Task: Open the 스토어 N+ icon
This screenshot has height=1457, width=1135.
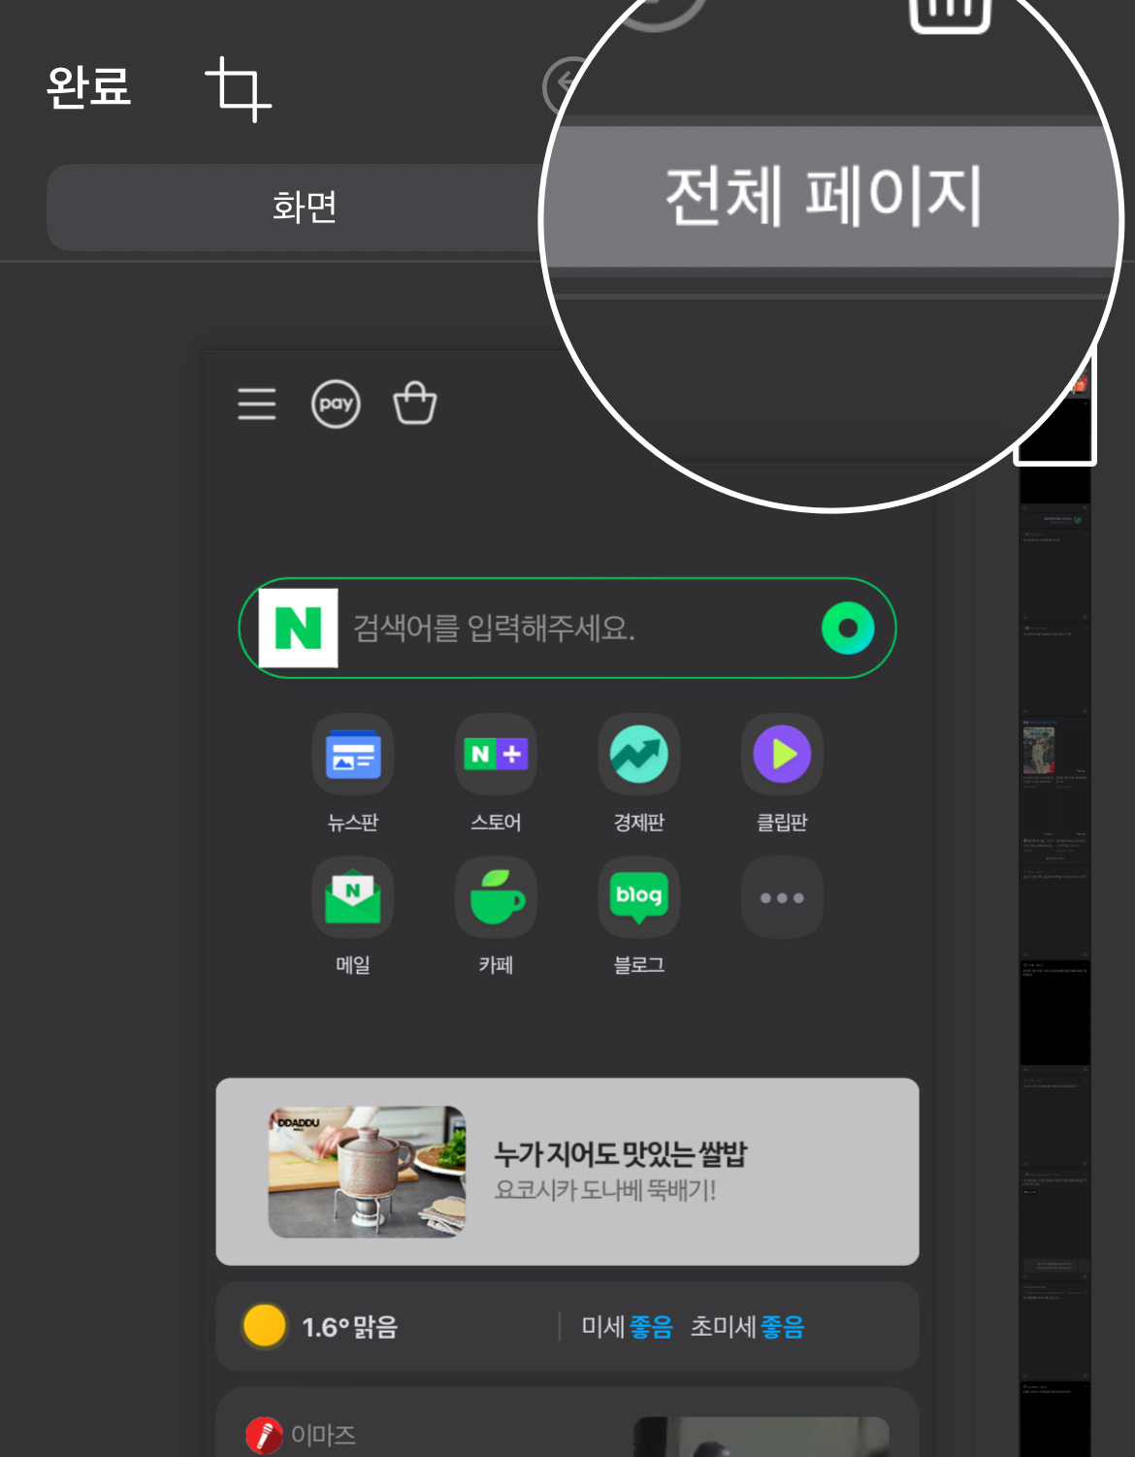Action: tap(496, 755)
